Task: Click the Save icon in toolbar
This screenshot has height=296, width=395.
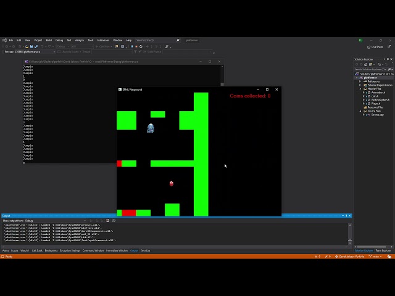Action: tap(31, 47)
